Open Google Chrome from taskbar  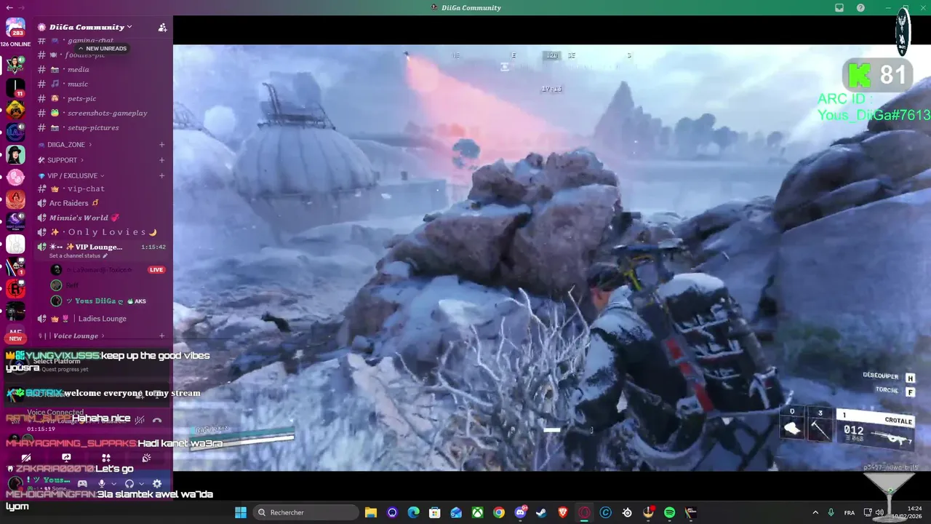coord(499,512)
